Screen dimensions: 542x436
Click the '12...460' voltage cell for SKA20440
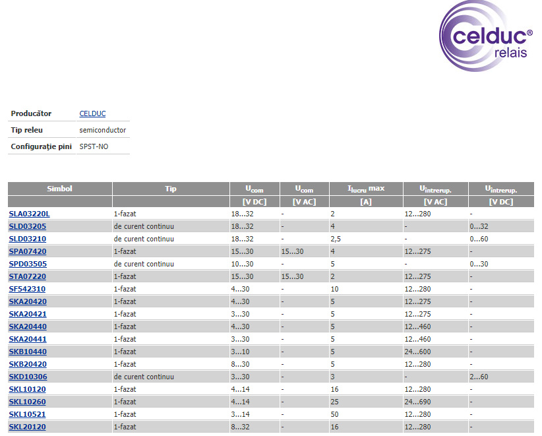pyautogui.click(x=417, y=327)
